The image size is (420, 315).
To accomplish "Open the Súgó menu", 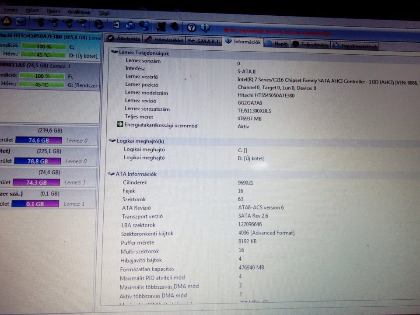I will [x=104, y=13].
